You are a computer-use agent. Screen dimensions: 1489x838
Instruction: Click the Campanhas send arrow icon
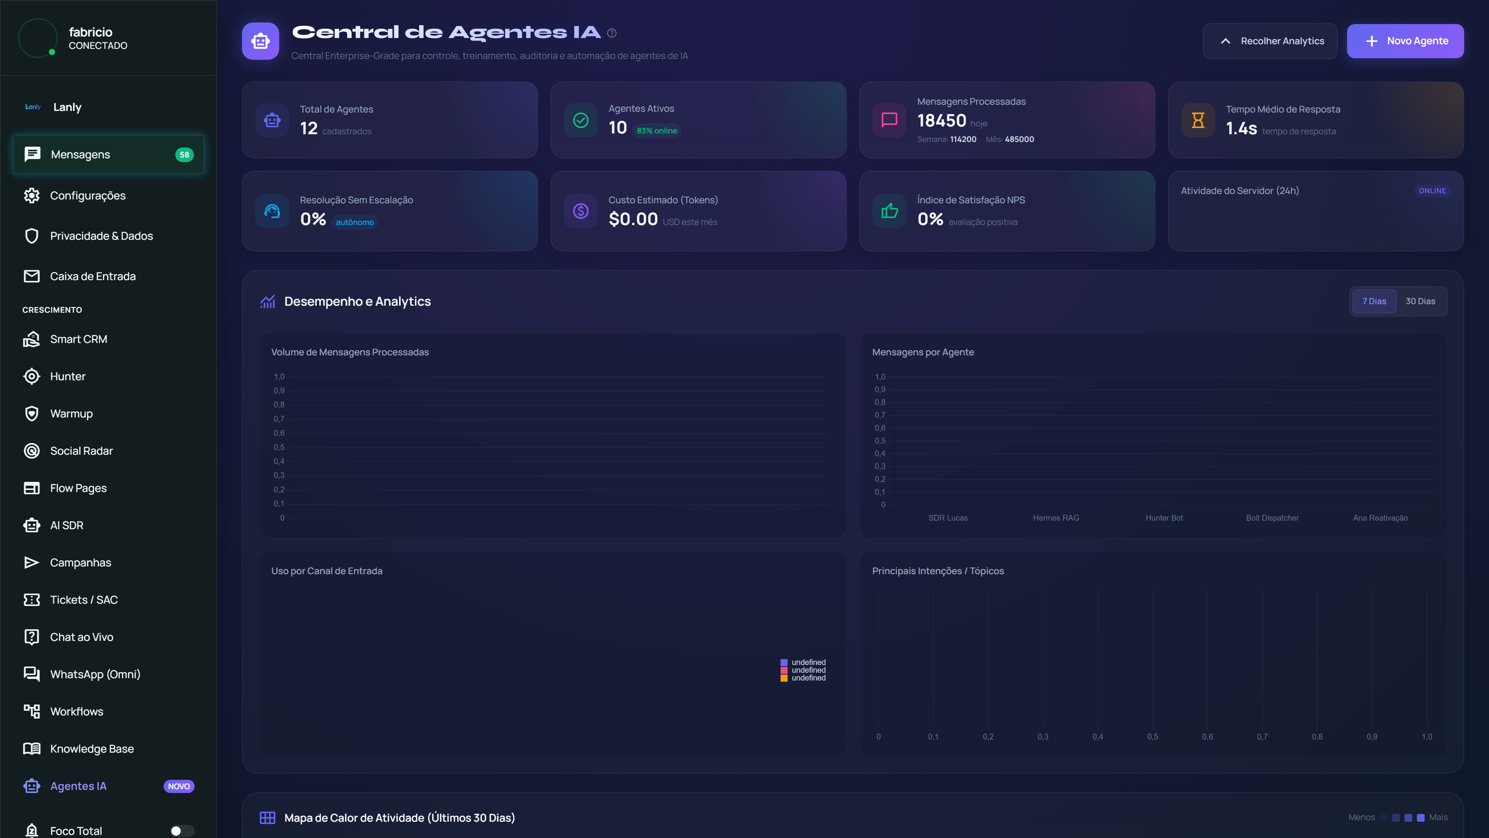[32, 563]
